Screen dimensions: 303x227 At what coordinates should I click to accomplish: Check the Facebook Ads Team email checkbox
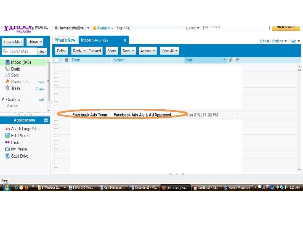(x=56, y=115)
